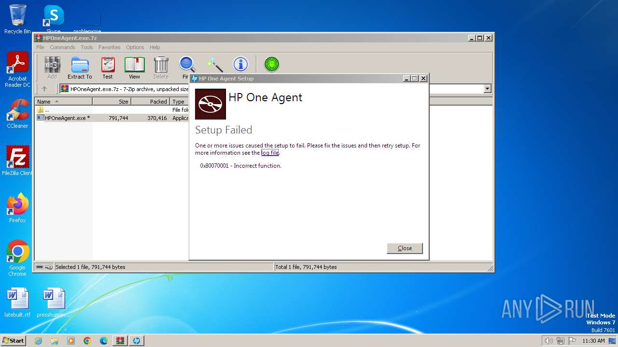Sort the file list by Size column
Screen dimensions: 618x347
point(112,102)
